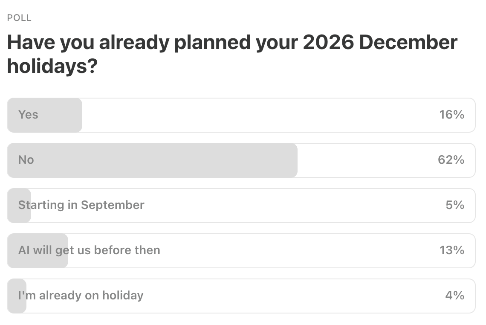The image size is (486, 325).
Task: Click '2026' in the poll question
Action: pos(328,42)
